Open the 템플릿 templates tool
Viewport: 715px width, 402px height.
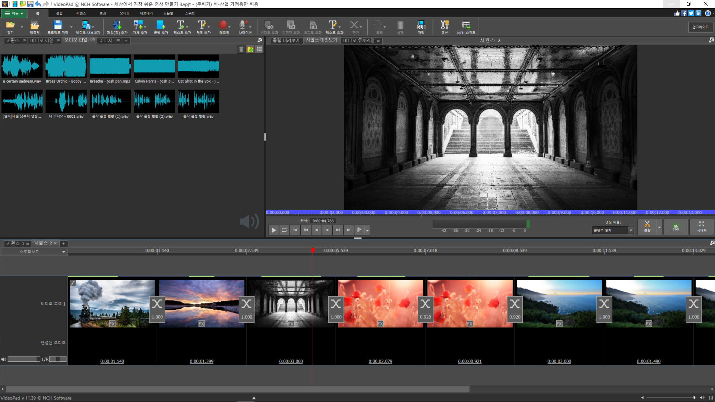click(35, 27)
